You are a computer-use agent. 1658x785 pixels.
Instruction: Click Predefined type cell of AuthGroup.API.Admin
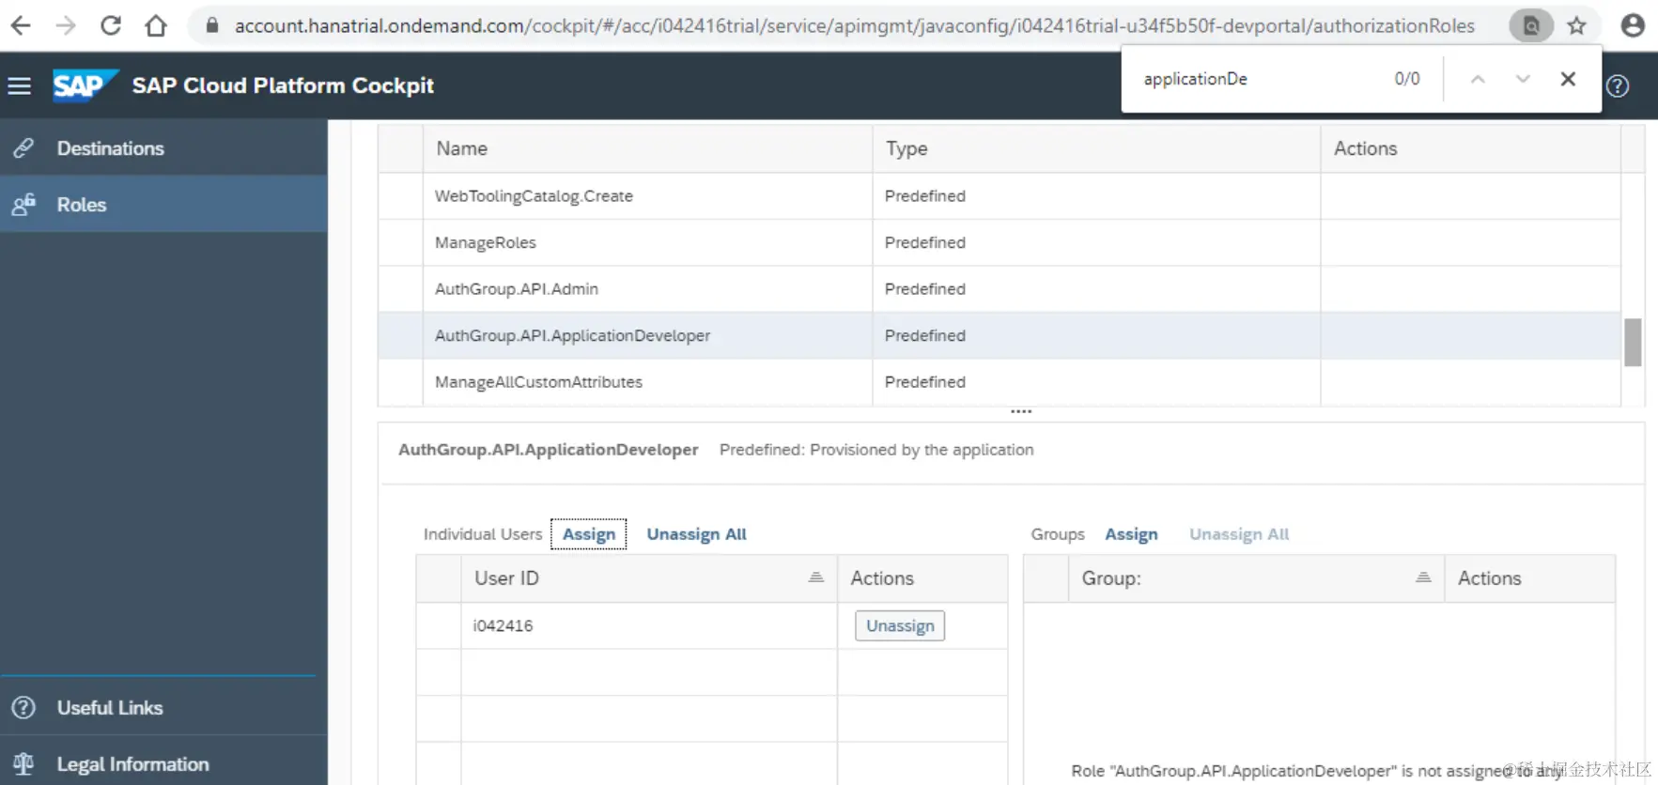1096,289
